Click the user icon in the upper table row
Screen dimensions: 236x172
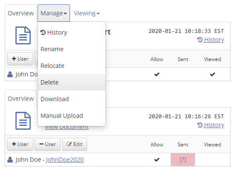click(10, 74)
